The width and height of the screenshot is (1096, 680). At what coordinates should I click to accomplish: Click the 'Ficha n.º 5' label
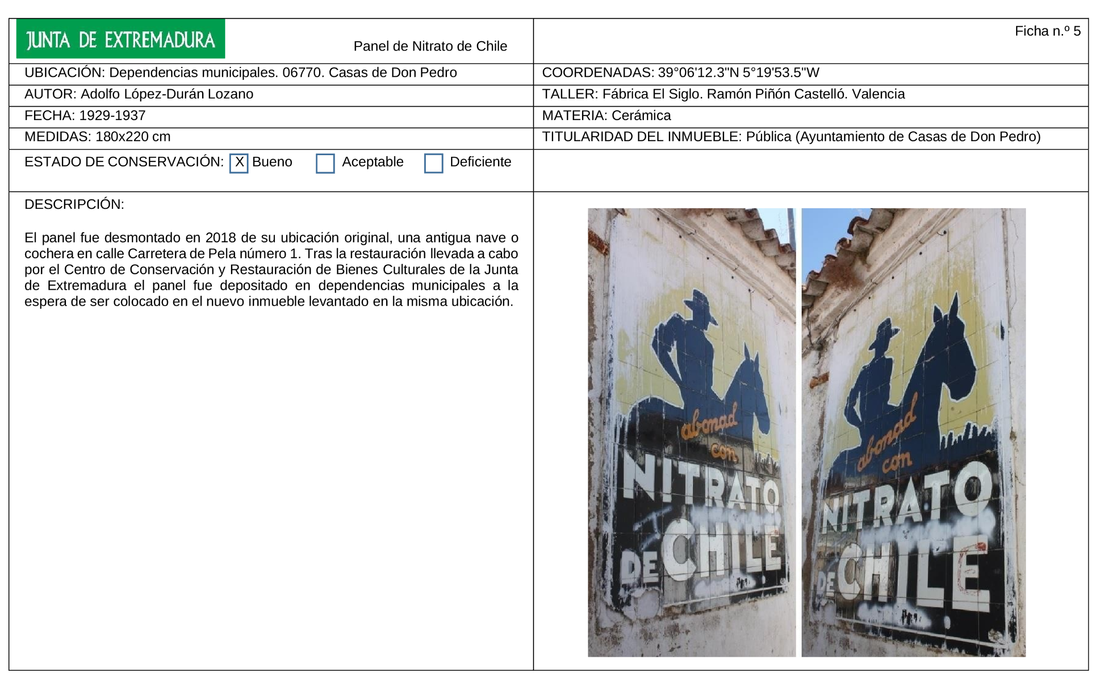click(x=1048, y=31)
